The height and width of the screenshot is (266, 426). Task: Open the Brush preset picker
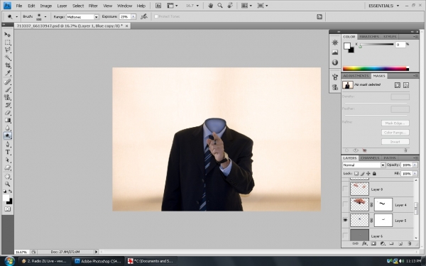coord(45,17)
